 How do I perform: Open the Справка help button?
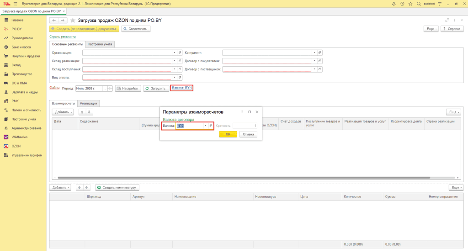click(x=452, y=29)
